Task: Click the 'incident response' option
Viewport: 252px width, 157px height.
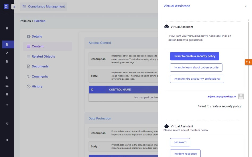Action: coord(185,153)
